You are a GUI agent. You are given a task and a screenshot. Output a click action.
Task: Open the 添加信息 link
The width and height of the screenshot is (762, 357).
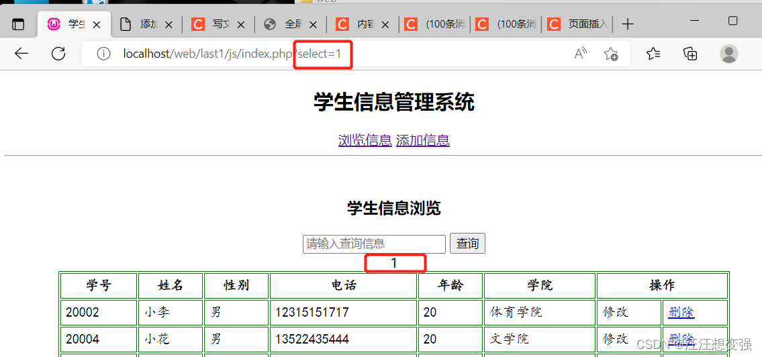click(423, 140)
